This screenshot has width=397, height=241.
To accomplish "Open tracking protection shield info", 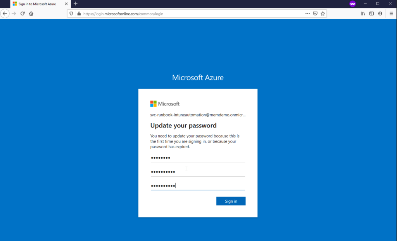I will pos(71,14).
